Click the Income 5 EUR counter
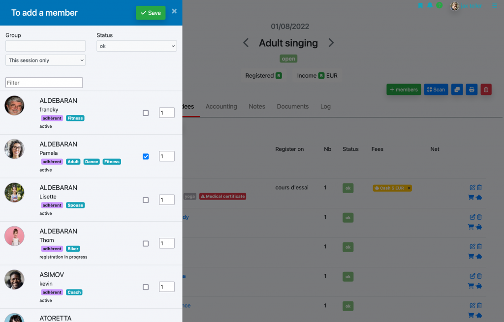Image resolution: width=504 pixels, height=322 pixels. tap(317, 75)
